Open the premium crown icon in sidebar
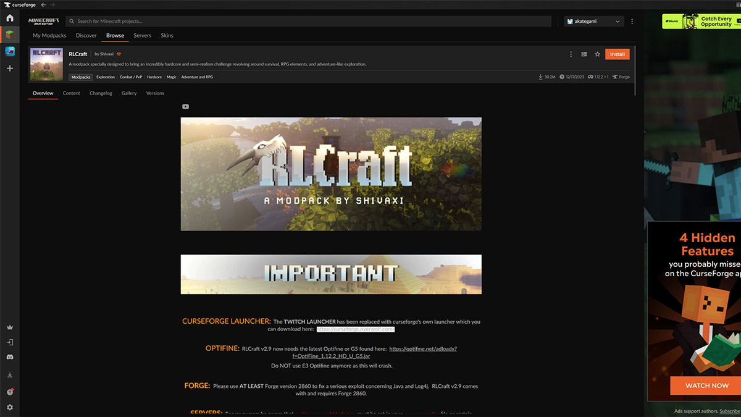Viewport: 741px width, 417px height. [x=9, y=327]
